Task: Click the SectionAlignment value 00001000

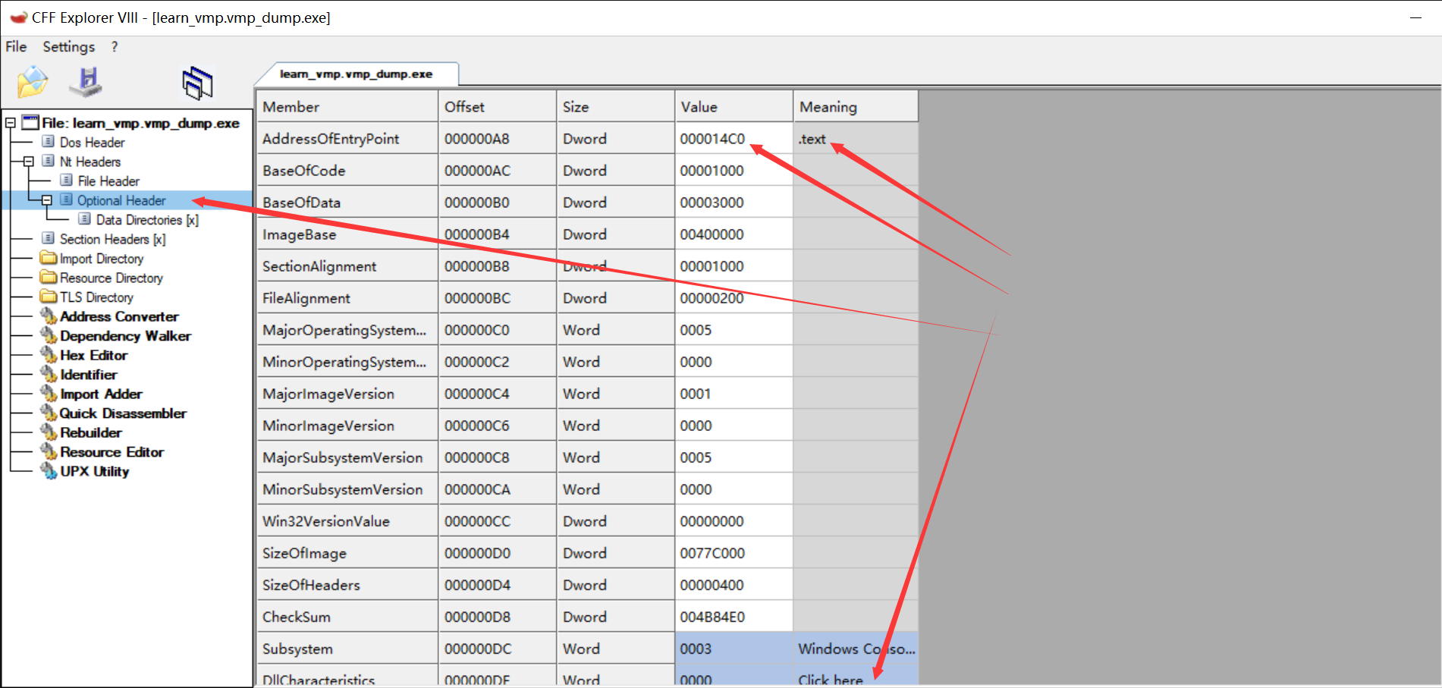Action: pos(734,266)
